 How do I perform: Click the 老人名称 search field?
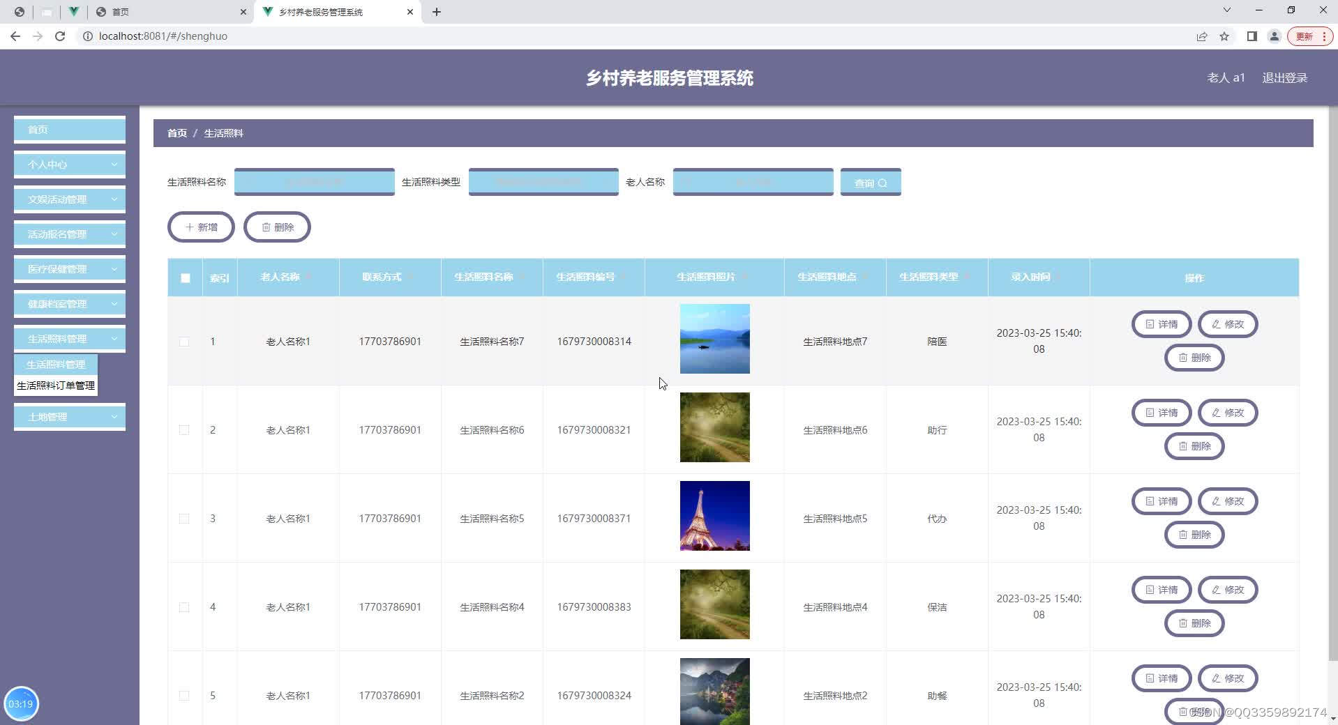pyautogui.click(x=753, y=182)
